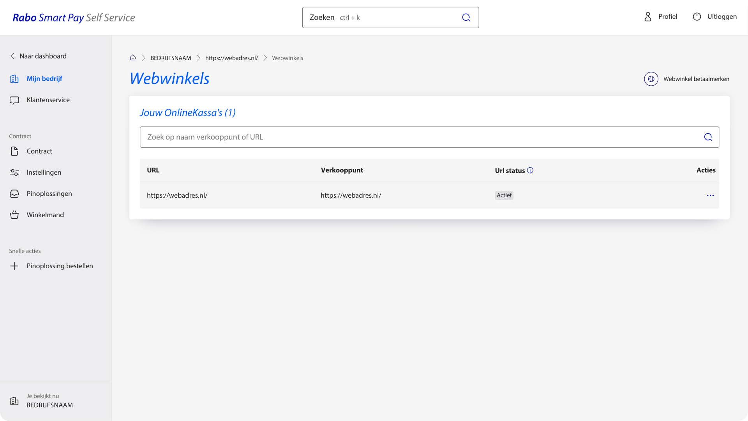Screen dimensions: 748x421
Task: Click the verkooppunt search input field
Action: [x=390, y=137]
